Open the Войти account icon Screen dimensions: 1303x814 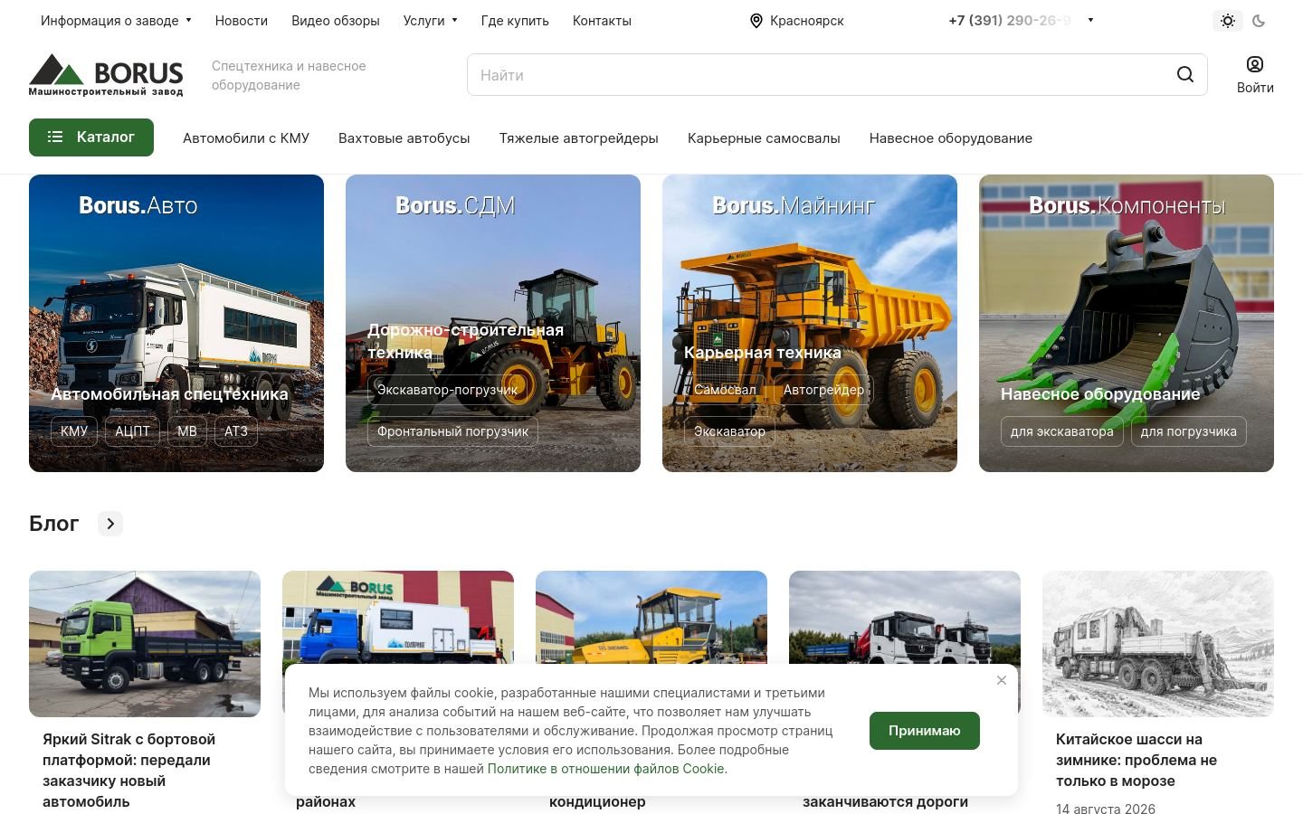click(1255, 64)
